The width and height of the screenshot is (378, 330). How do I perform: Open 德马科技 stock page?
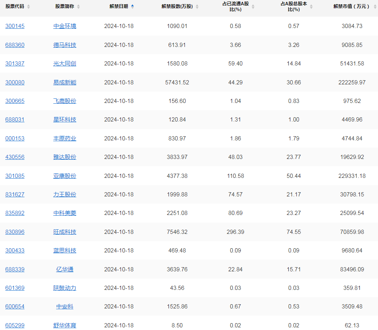pos(65,45)
